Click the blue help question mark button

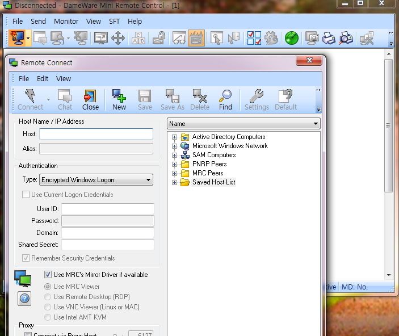tap(24, 299)
